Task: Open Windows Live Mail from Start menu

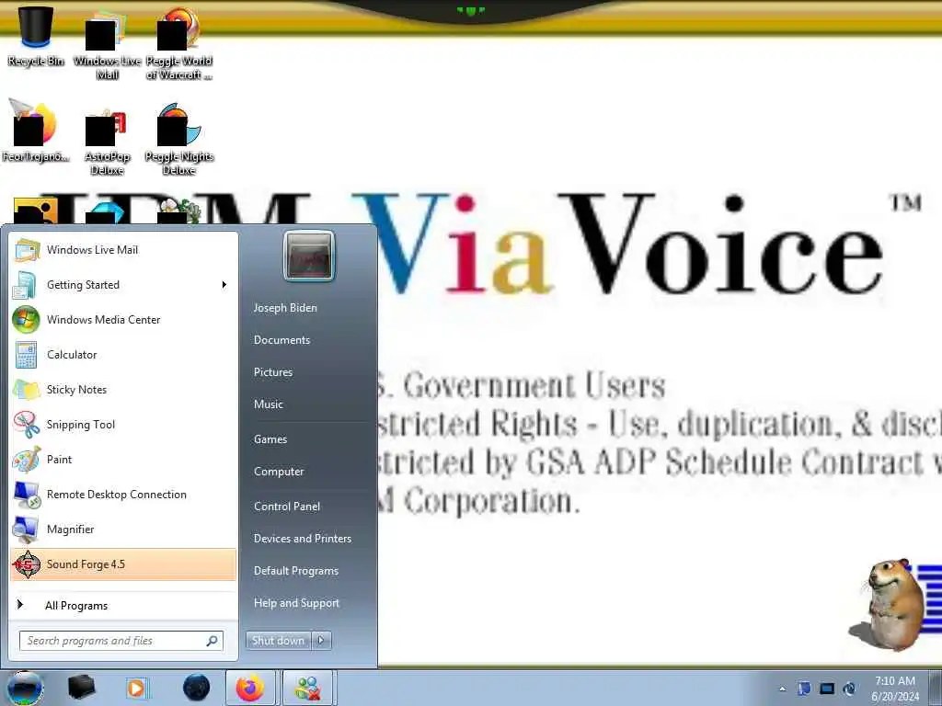Action: tap(123, 250)
